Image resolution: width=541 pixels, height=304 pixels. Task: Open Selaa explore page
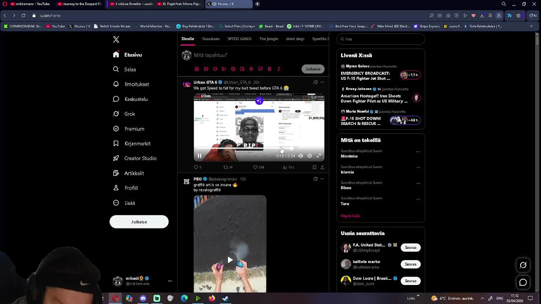point(125,70)
